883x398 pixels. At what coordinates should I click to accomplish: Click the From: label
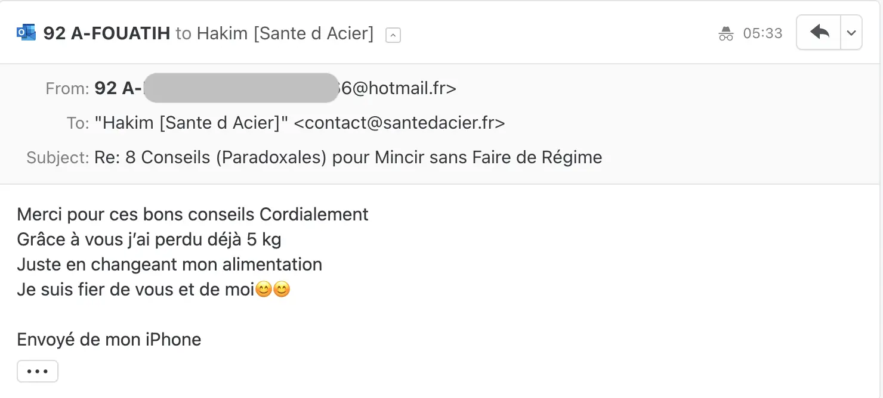[67, 89]
